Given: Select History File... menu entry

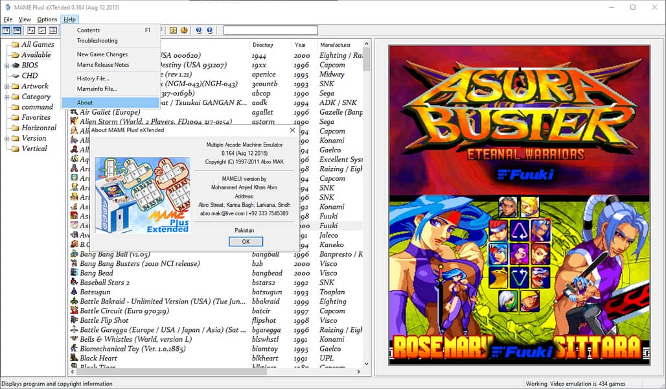Looking at the screenshot, I should point(110,78).
